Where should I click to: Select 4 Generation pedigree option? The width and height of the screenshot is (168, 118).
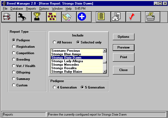click(55, 87)
